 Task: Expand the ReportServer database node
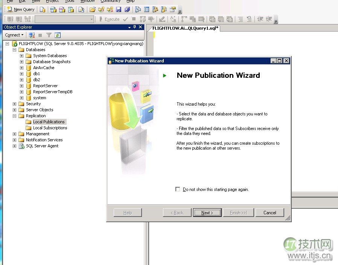pos(21,86)
